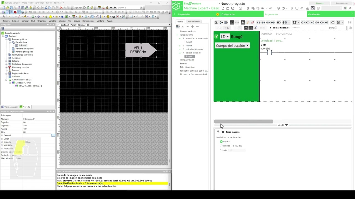The height and width of the screenshot is (199, 355).
Task: Expand Color in property inspector
Action: pyautogui.click(x=2, y=139)
